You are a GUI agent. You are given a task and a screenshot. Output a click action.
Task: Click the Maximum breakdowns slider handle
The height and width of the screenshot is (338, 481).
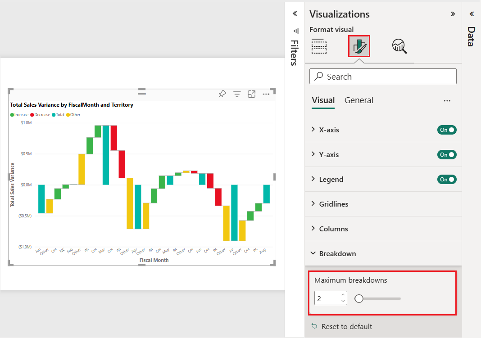(358, 298)
